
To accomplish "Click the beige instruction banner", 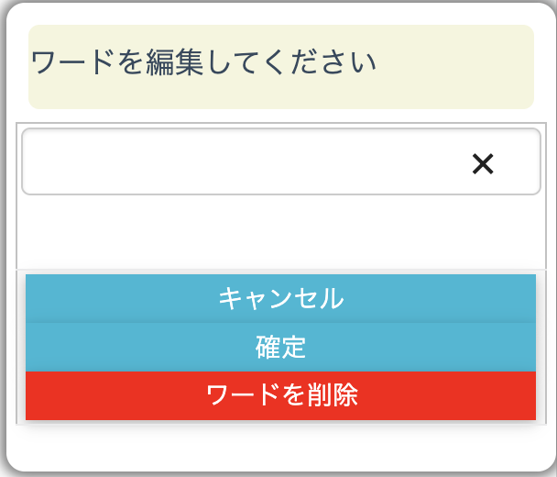I will (280, 67).
